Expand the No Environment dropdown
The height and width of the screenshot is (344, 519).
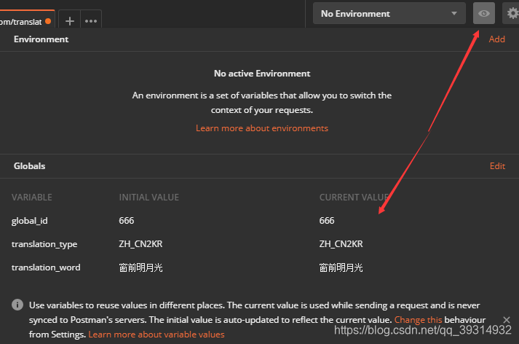(x=389, y=13)
